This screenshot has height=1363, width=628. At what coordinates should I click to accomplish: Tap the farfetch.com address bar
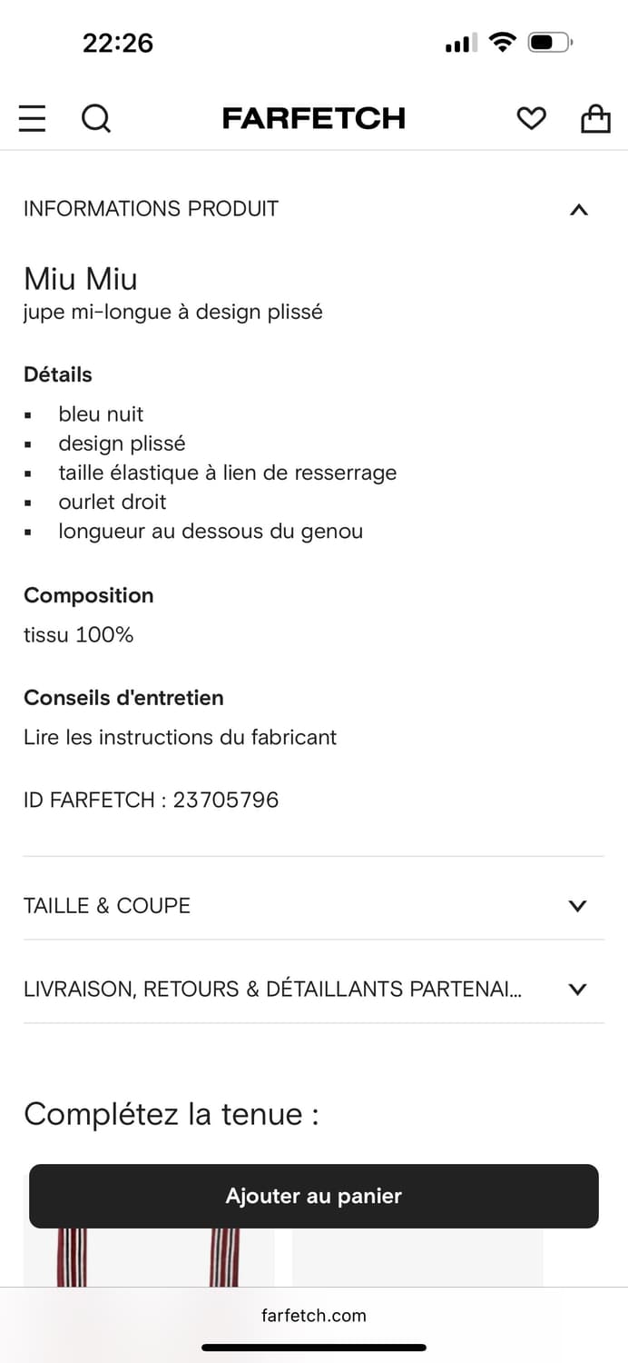point(313,1315)
